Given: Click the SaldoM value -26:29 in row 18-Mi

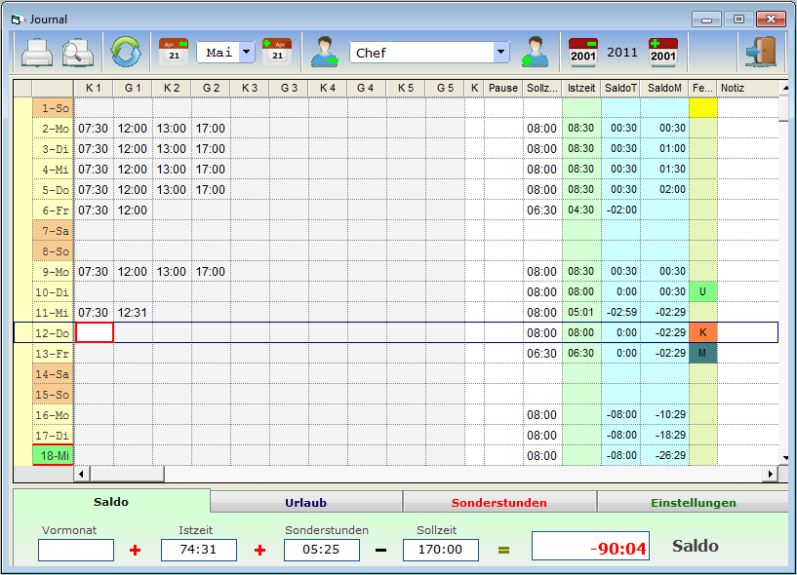Looking at the screenshot, I should pos(664,455).
